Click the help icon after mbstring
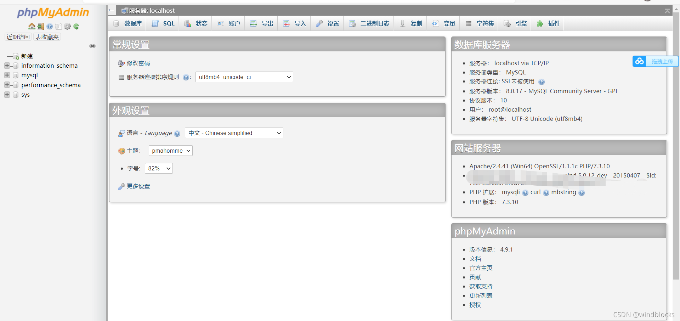The width and height of the screenshot is (680, 321). point(582,193)
